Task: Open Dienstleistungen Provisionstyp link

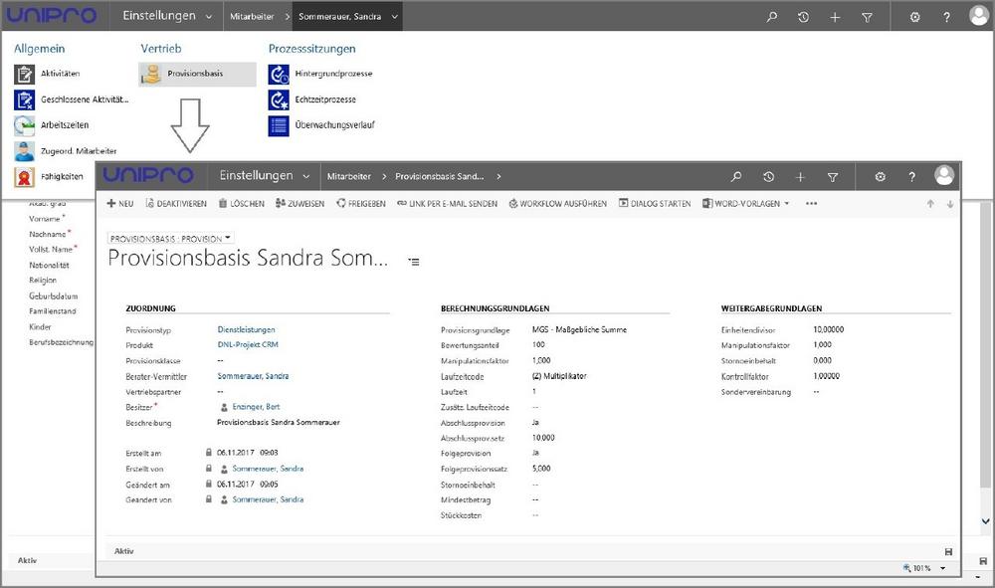Action: [246, 330]
